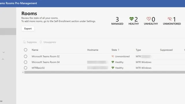185x104 pixels.
Task: Click the blurred hostname of MTRBasic02
Action: (x=97, y=68)
